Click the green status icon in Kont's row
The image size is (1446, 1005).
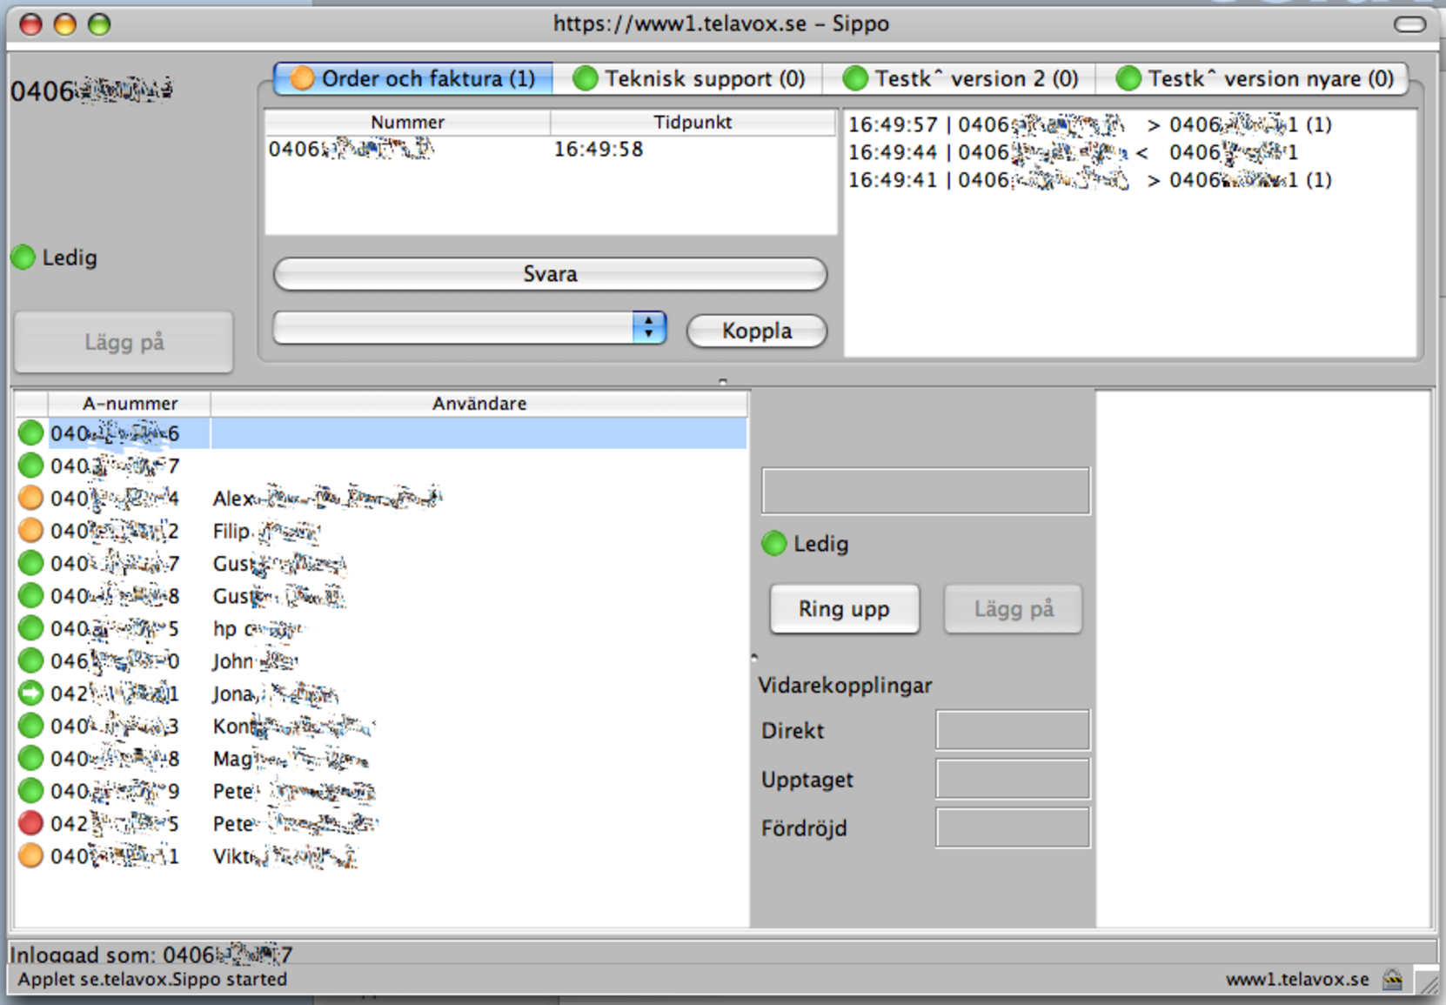pyautogui.click(x=30, y=726)
